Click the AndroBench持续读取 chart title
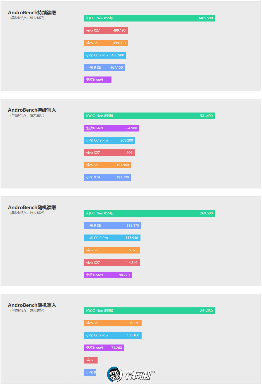Image resolution: width=262 pixels, height=385 pixels. click(32, 13)
